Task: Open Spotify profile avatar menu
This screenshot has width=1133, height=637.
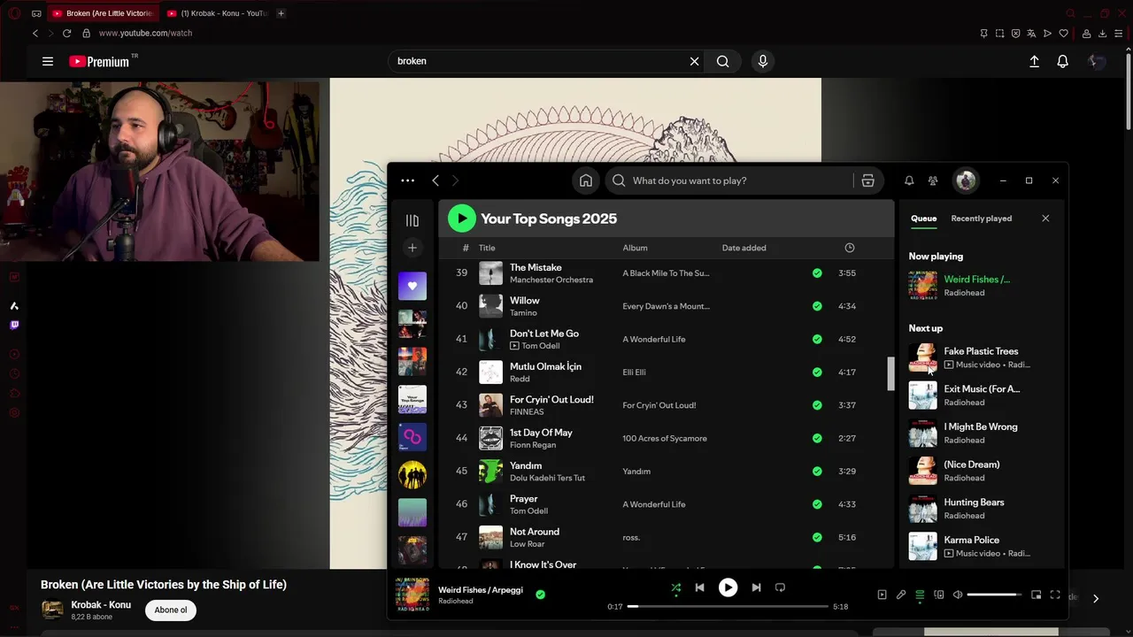Action: coord(966,180)
